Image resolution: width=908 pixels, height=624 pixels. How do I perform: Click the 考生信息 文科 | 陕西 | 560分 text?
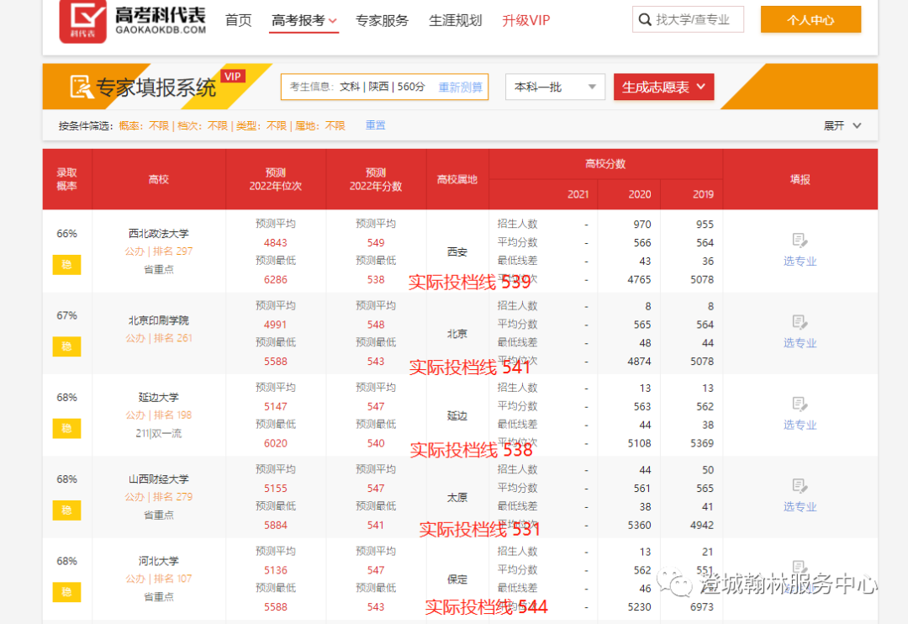[x=357, y=87]
